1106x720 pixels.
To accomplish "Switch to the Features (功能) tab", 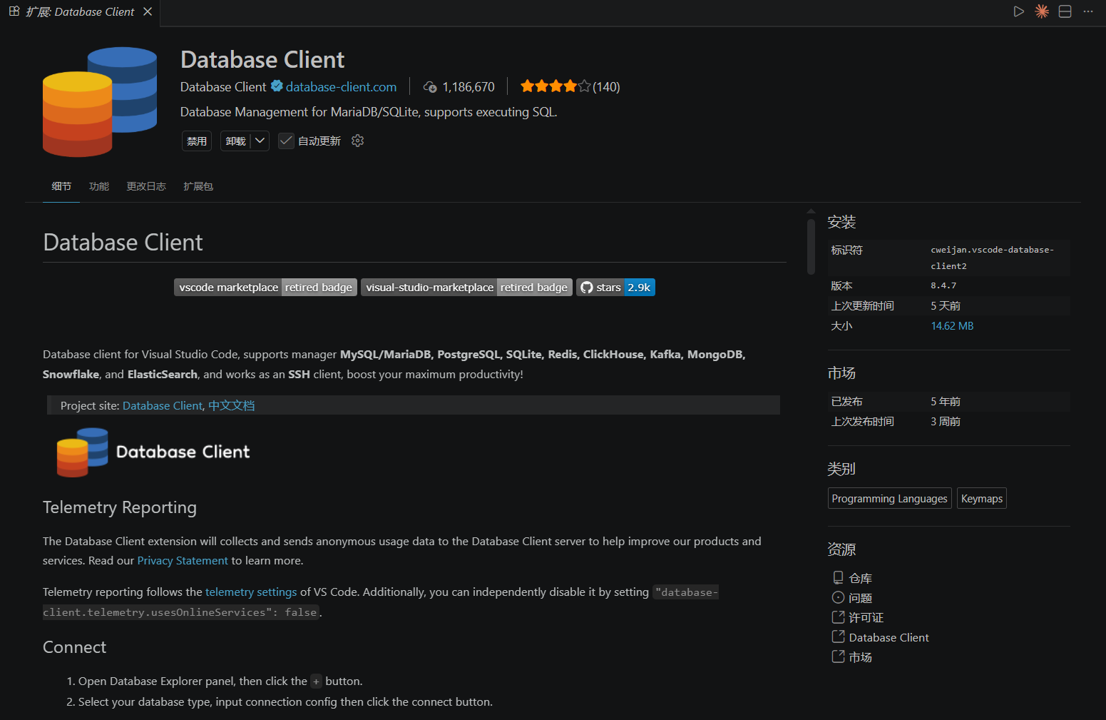I will click(99, 186).
